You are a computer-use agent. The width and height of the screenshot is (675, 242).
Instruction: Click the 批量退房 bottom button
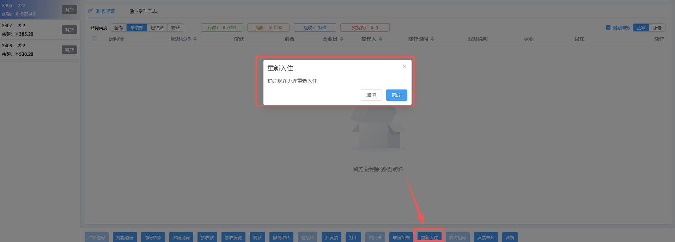pos(125,237)
